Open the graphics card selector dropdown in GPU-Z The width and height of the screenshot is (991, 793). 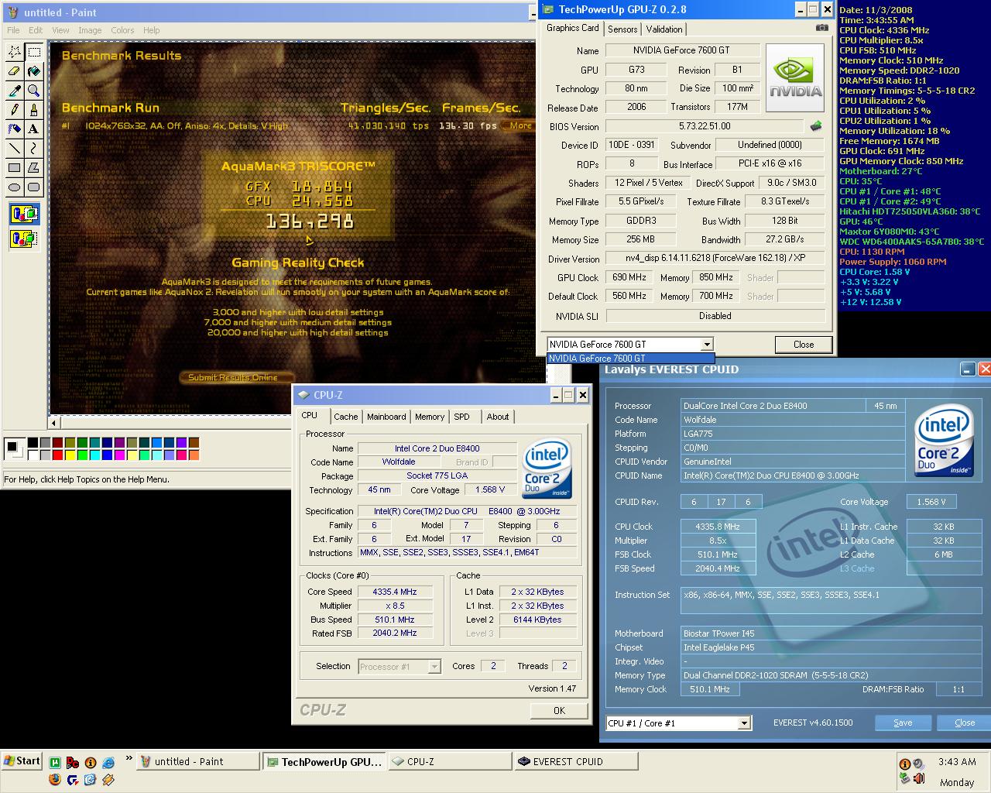706,345
